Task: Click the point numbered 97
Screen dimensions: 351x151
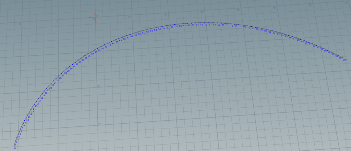Action: click(x=333, y=54)
